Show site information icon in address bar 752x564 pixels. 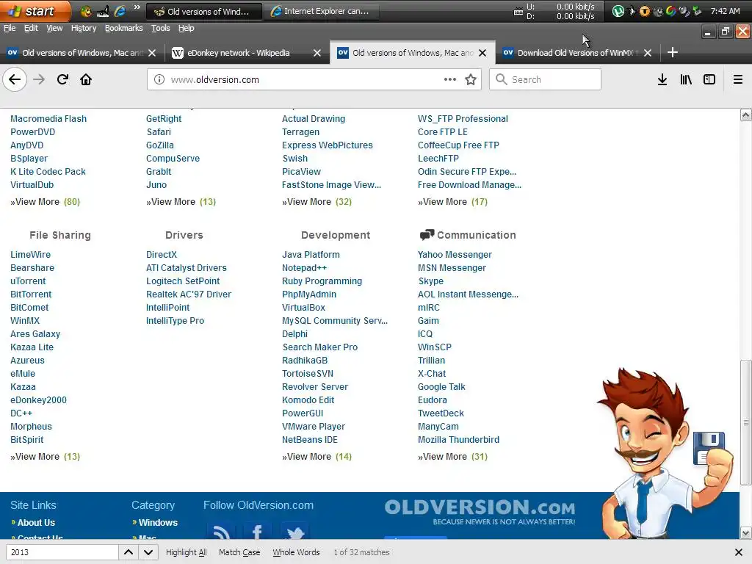tap(159, 79)
